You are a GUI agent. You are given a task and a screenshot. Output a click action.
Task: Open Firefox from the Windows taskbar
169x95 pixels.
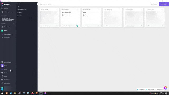[x=32, y=93]
